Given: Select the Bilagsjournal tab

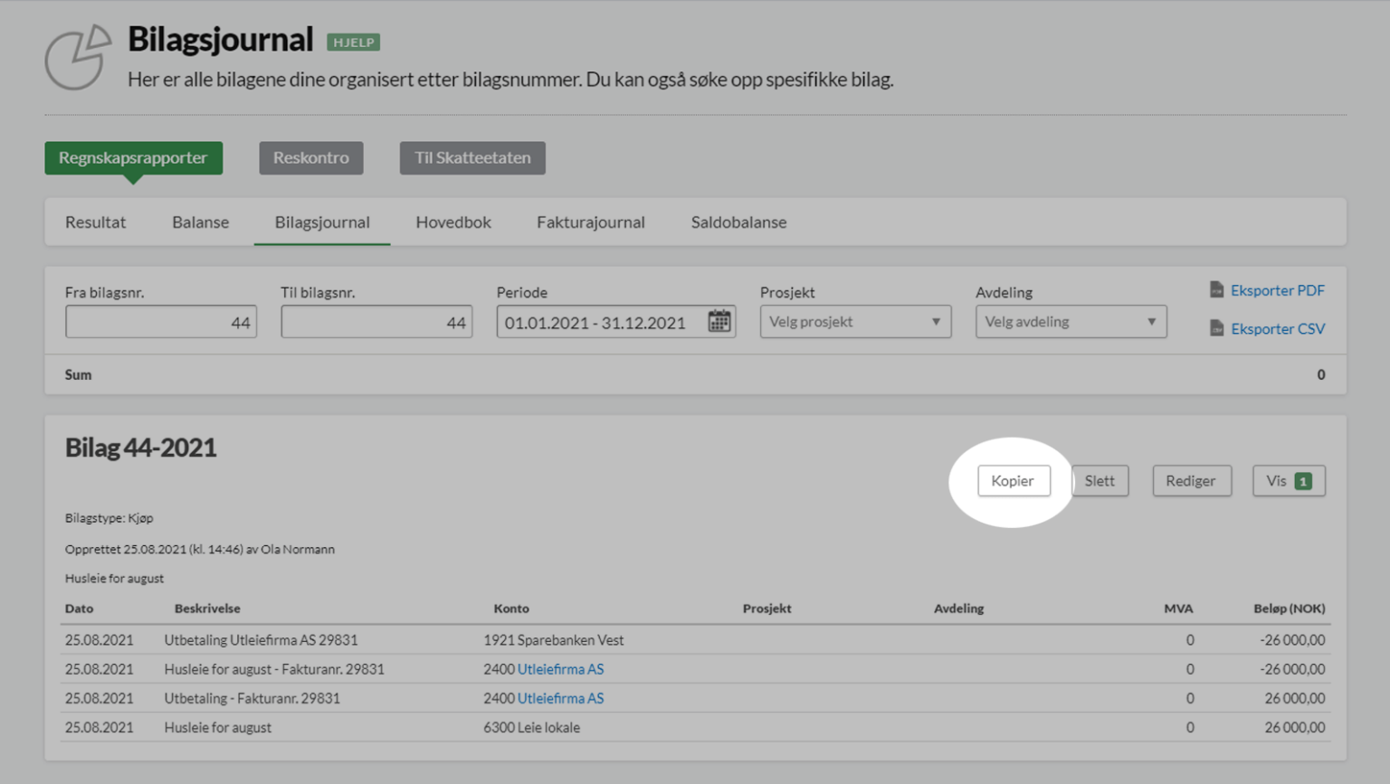Looking at the screenshot, I should [322, 222].
